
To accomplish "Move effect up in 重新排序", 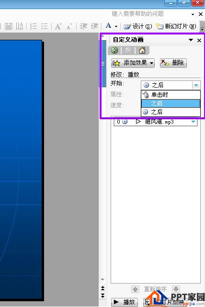I will click(x=135, y=289).
